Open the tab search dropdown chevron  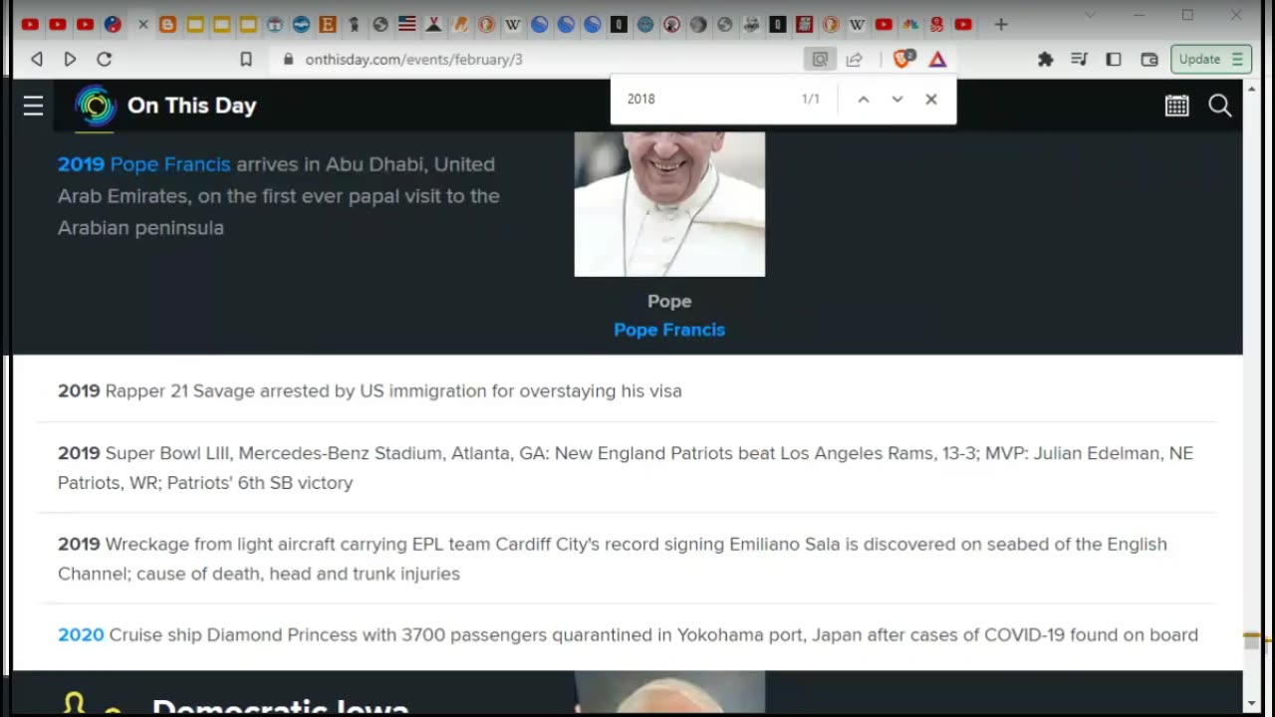[1090, 15]
